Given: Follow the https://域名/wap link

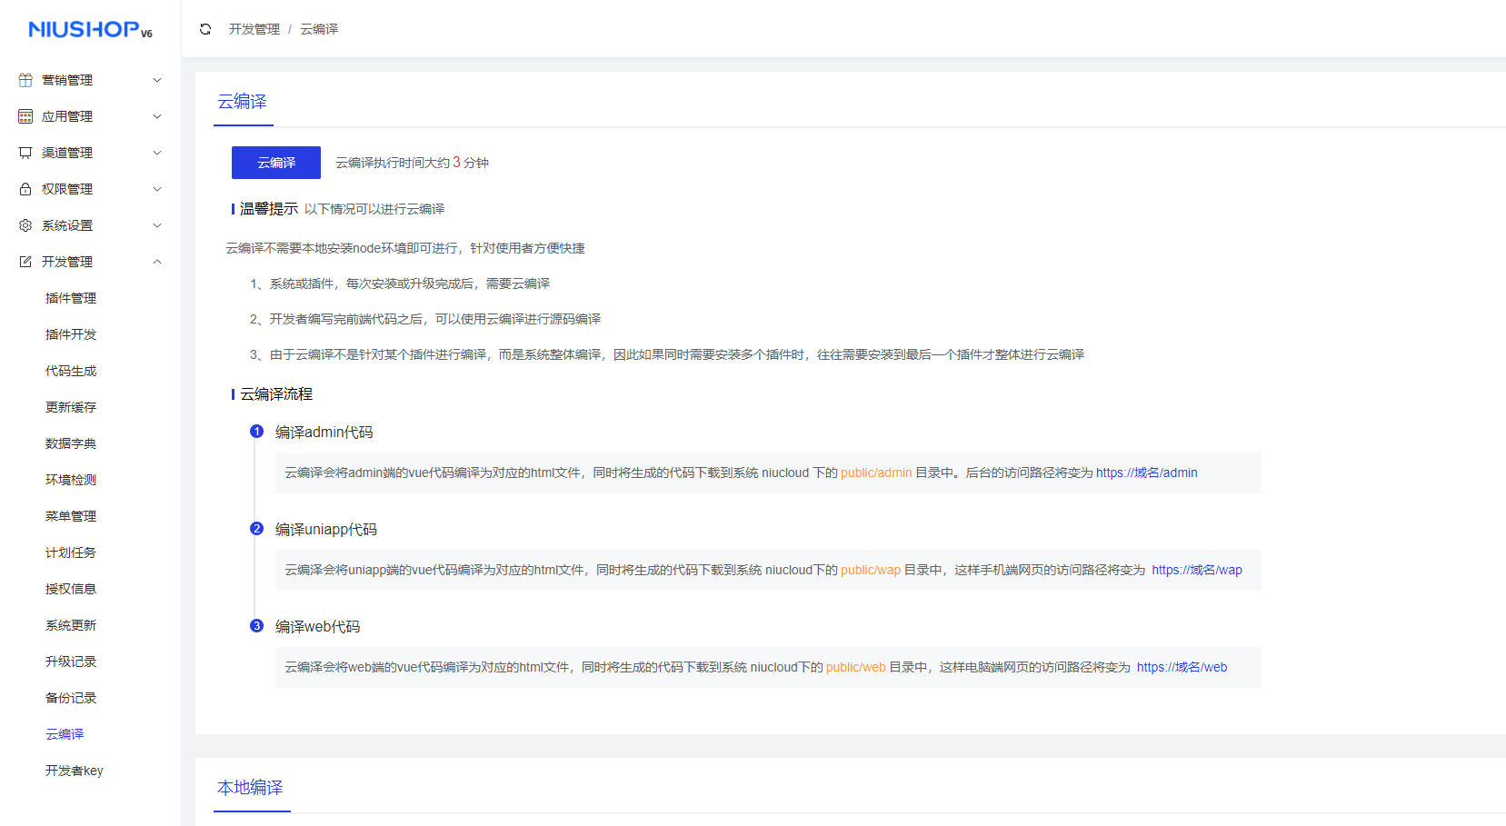Looking at the screenshot, I should point(1196,570).
